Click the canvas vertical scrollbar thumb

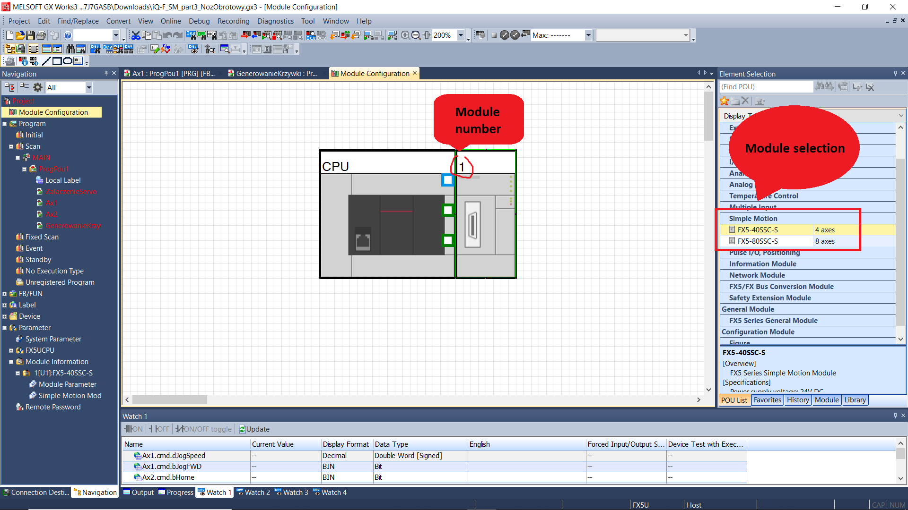pos(708,116)
